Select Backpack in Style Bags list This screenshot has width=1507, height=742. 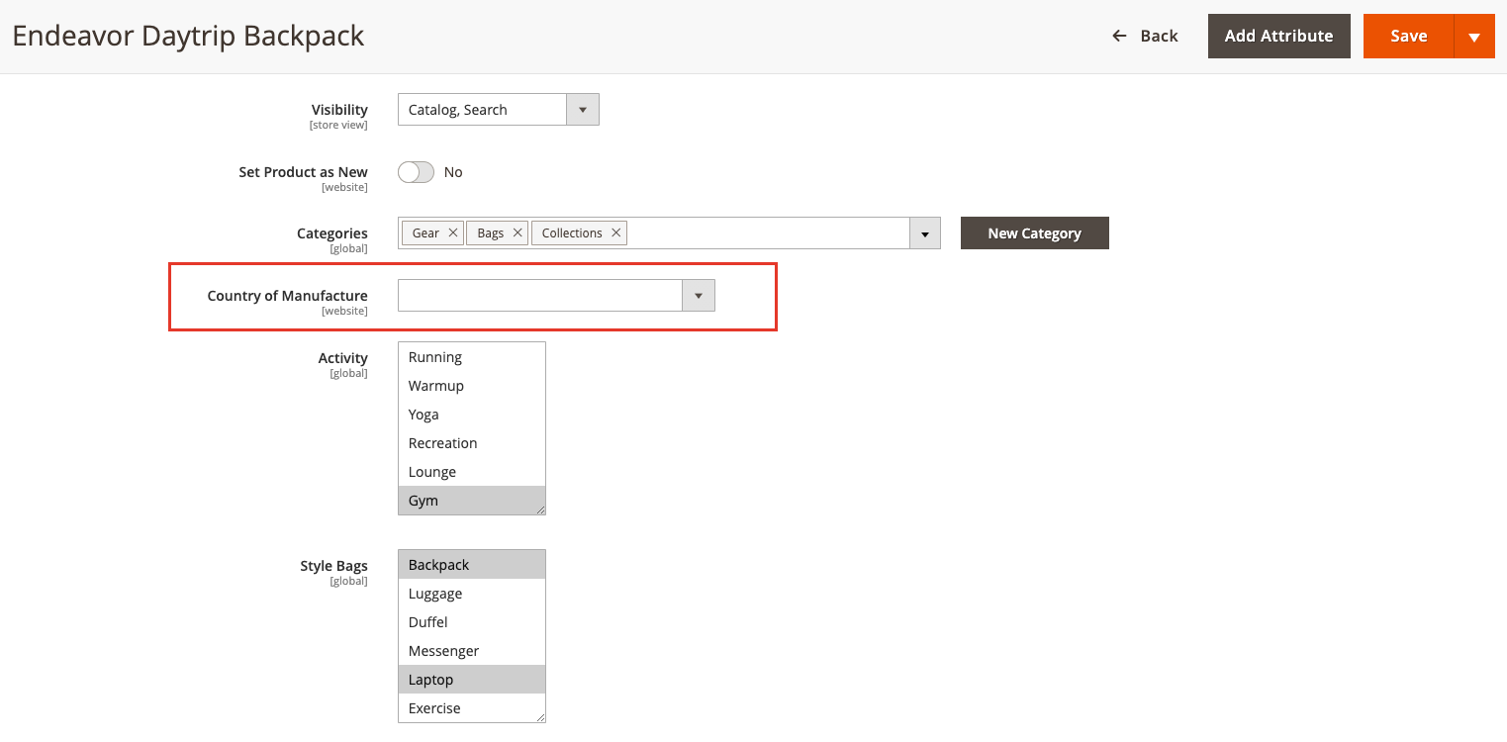pyautogui.click(x=472, y=565)
